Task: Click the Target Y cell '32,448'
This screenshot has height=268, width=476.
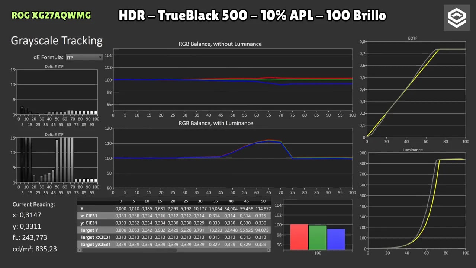Action: click(x=231, y=230)
